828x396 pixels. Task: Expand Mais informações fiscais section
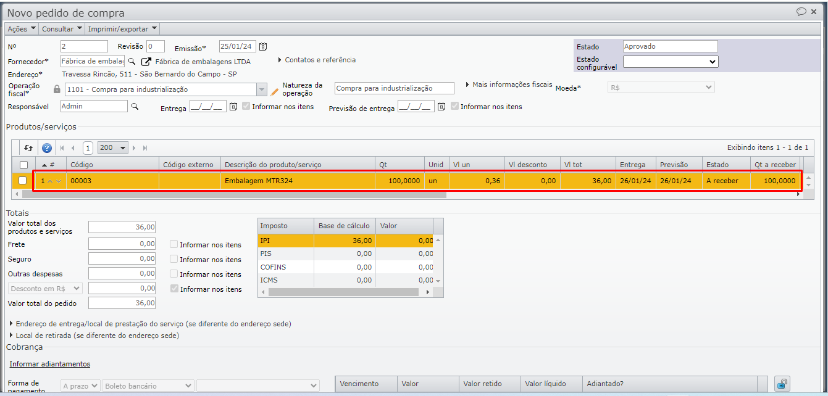509,85
